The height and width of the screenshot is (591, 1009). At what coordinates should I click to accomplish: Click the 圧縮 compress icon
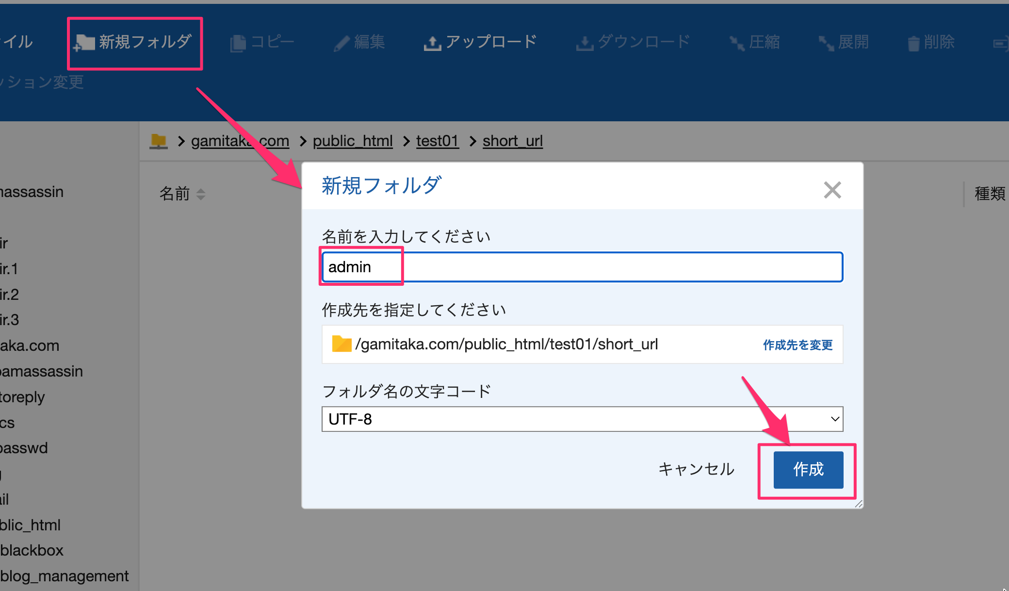(x=737, y=43)
